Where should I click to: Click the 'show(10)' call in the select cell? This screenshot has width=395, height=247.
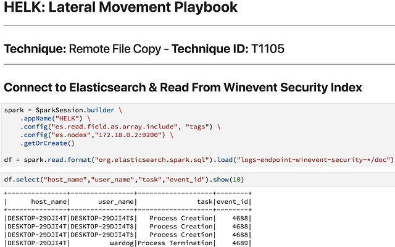pos(228,180)
